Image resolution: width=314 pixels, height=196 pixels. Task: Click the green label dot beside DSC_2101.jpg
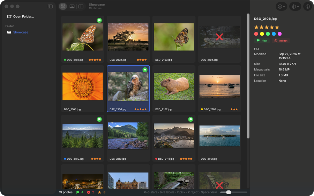point(65,60)
